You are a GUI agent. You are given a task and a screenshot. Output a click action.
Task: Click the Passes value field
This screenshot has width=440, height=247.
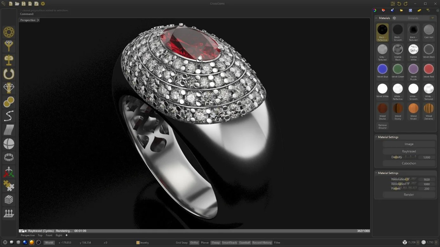tap(426, 189)
